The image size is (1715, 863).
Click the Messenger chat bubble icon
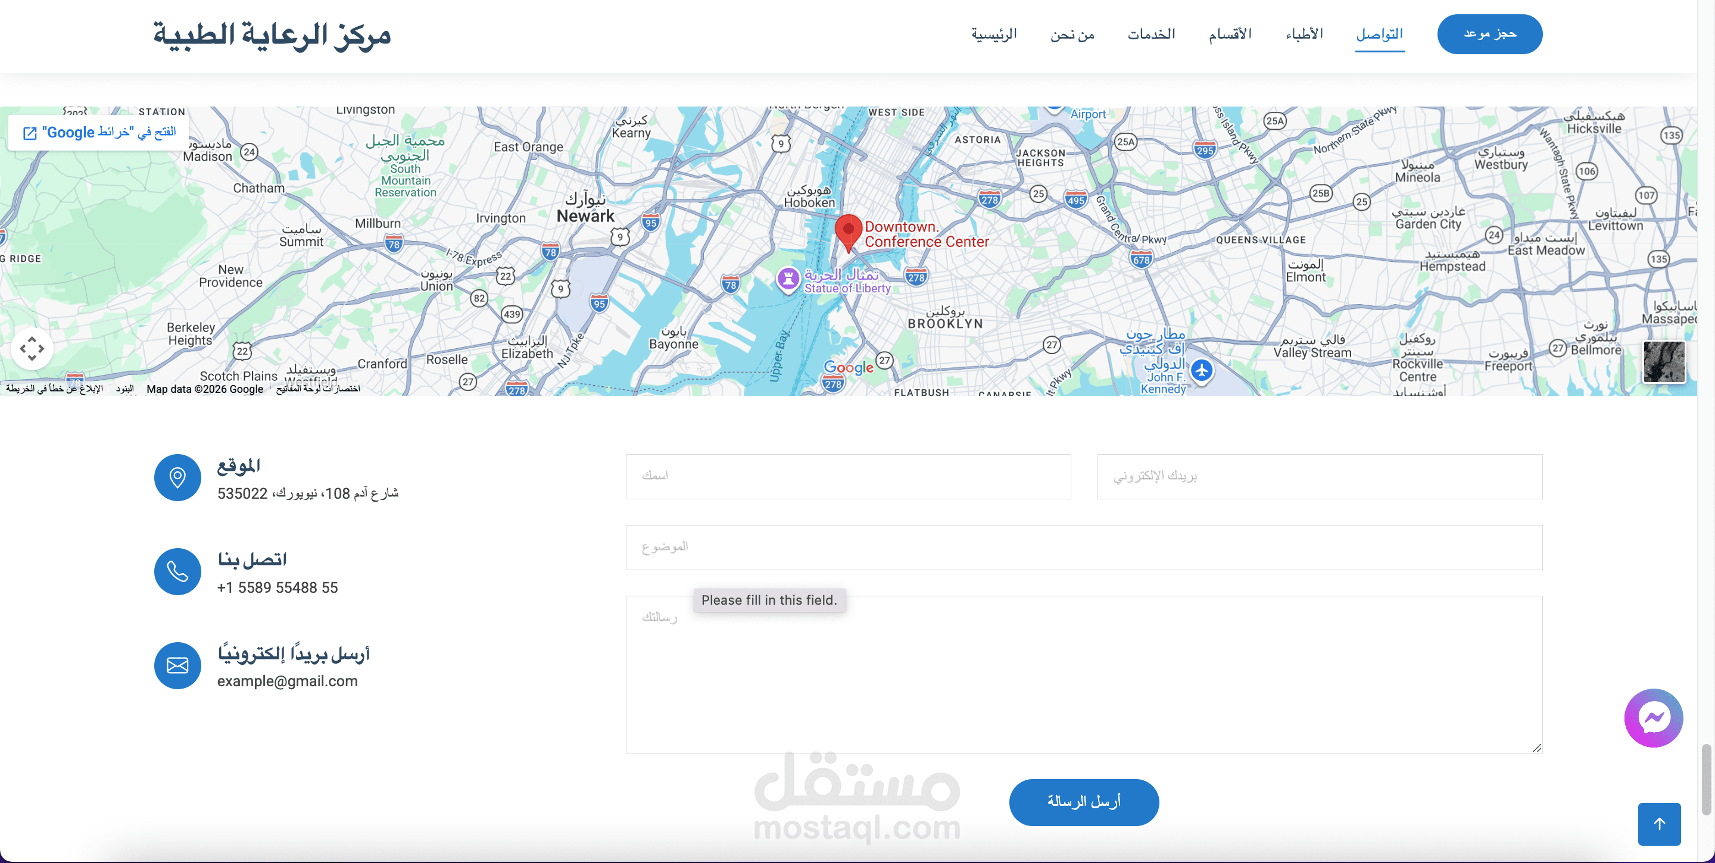(1653, 718)
